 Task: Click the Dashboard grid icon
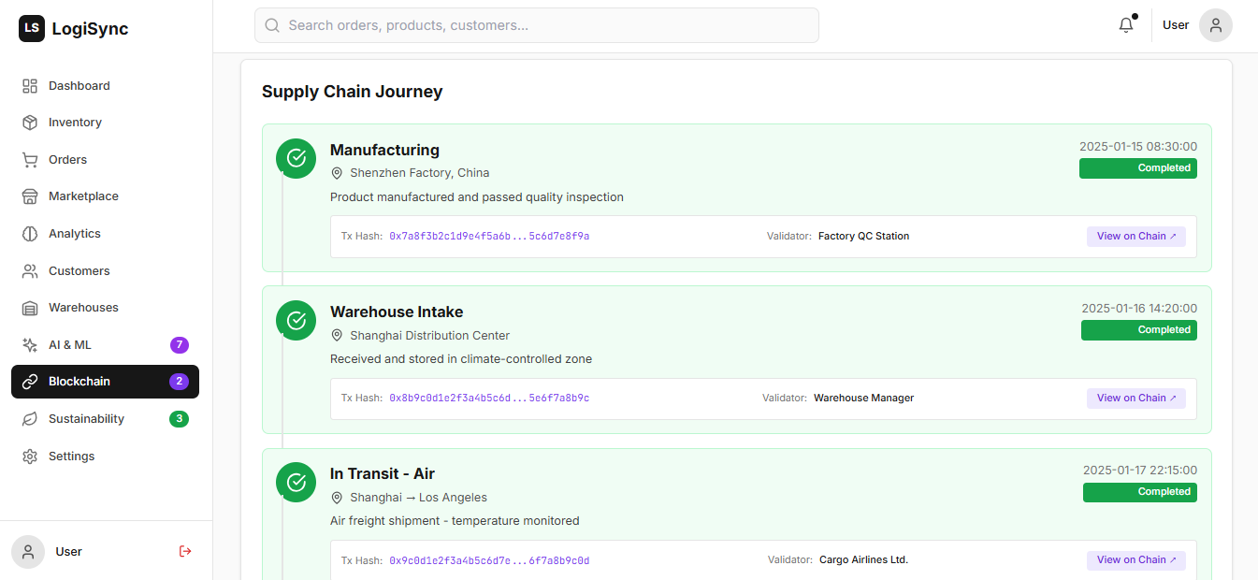coord(30,86)
